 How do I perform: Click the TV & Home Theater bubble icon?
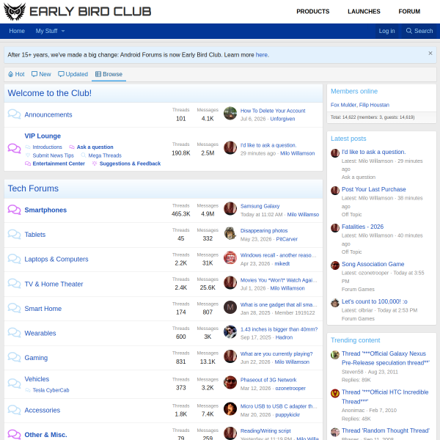coord(14,283)
